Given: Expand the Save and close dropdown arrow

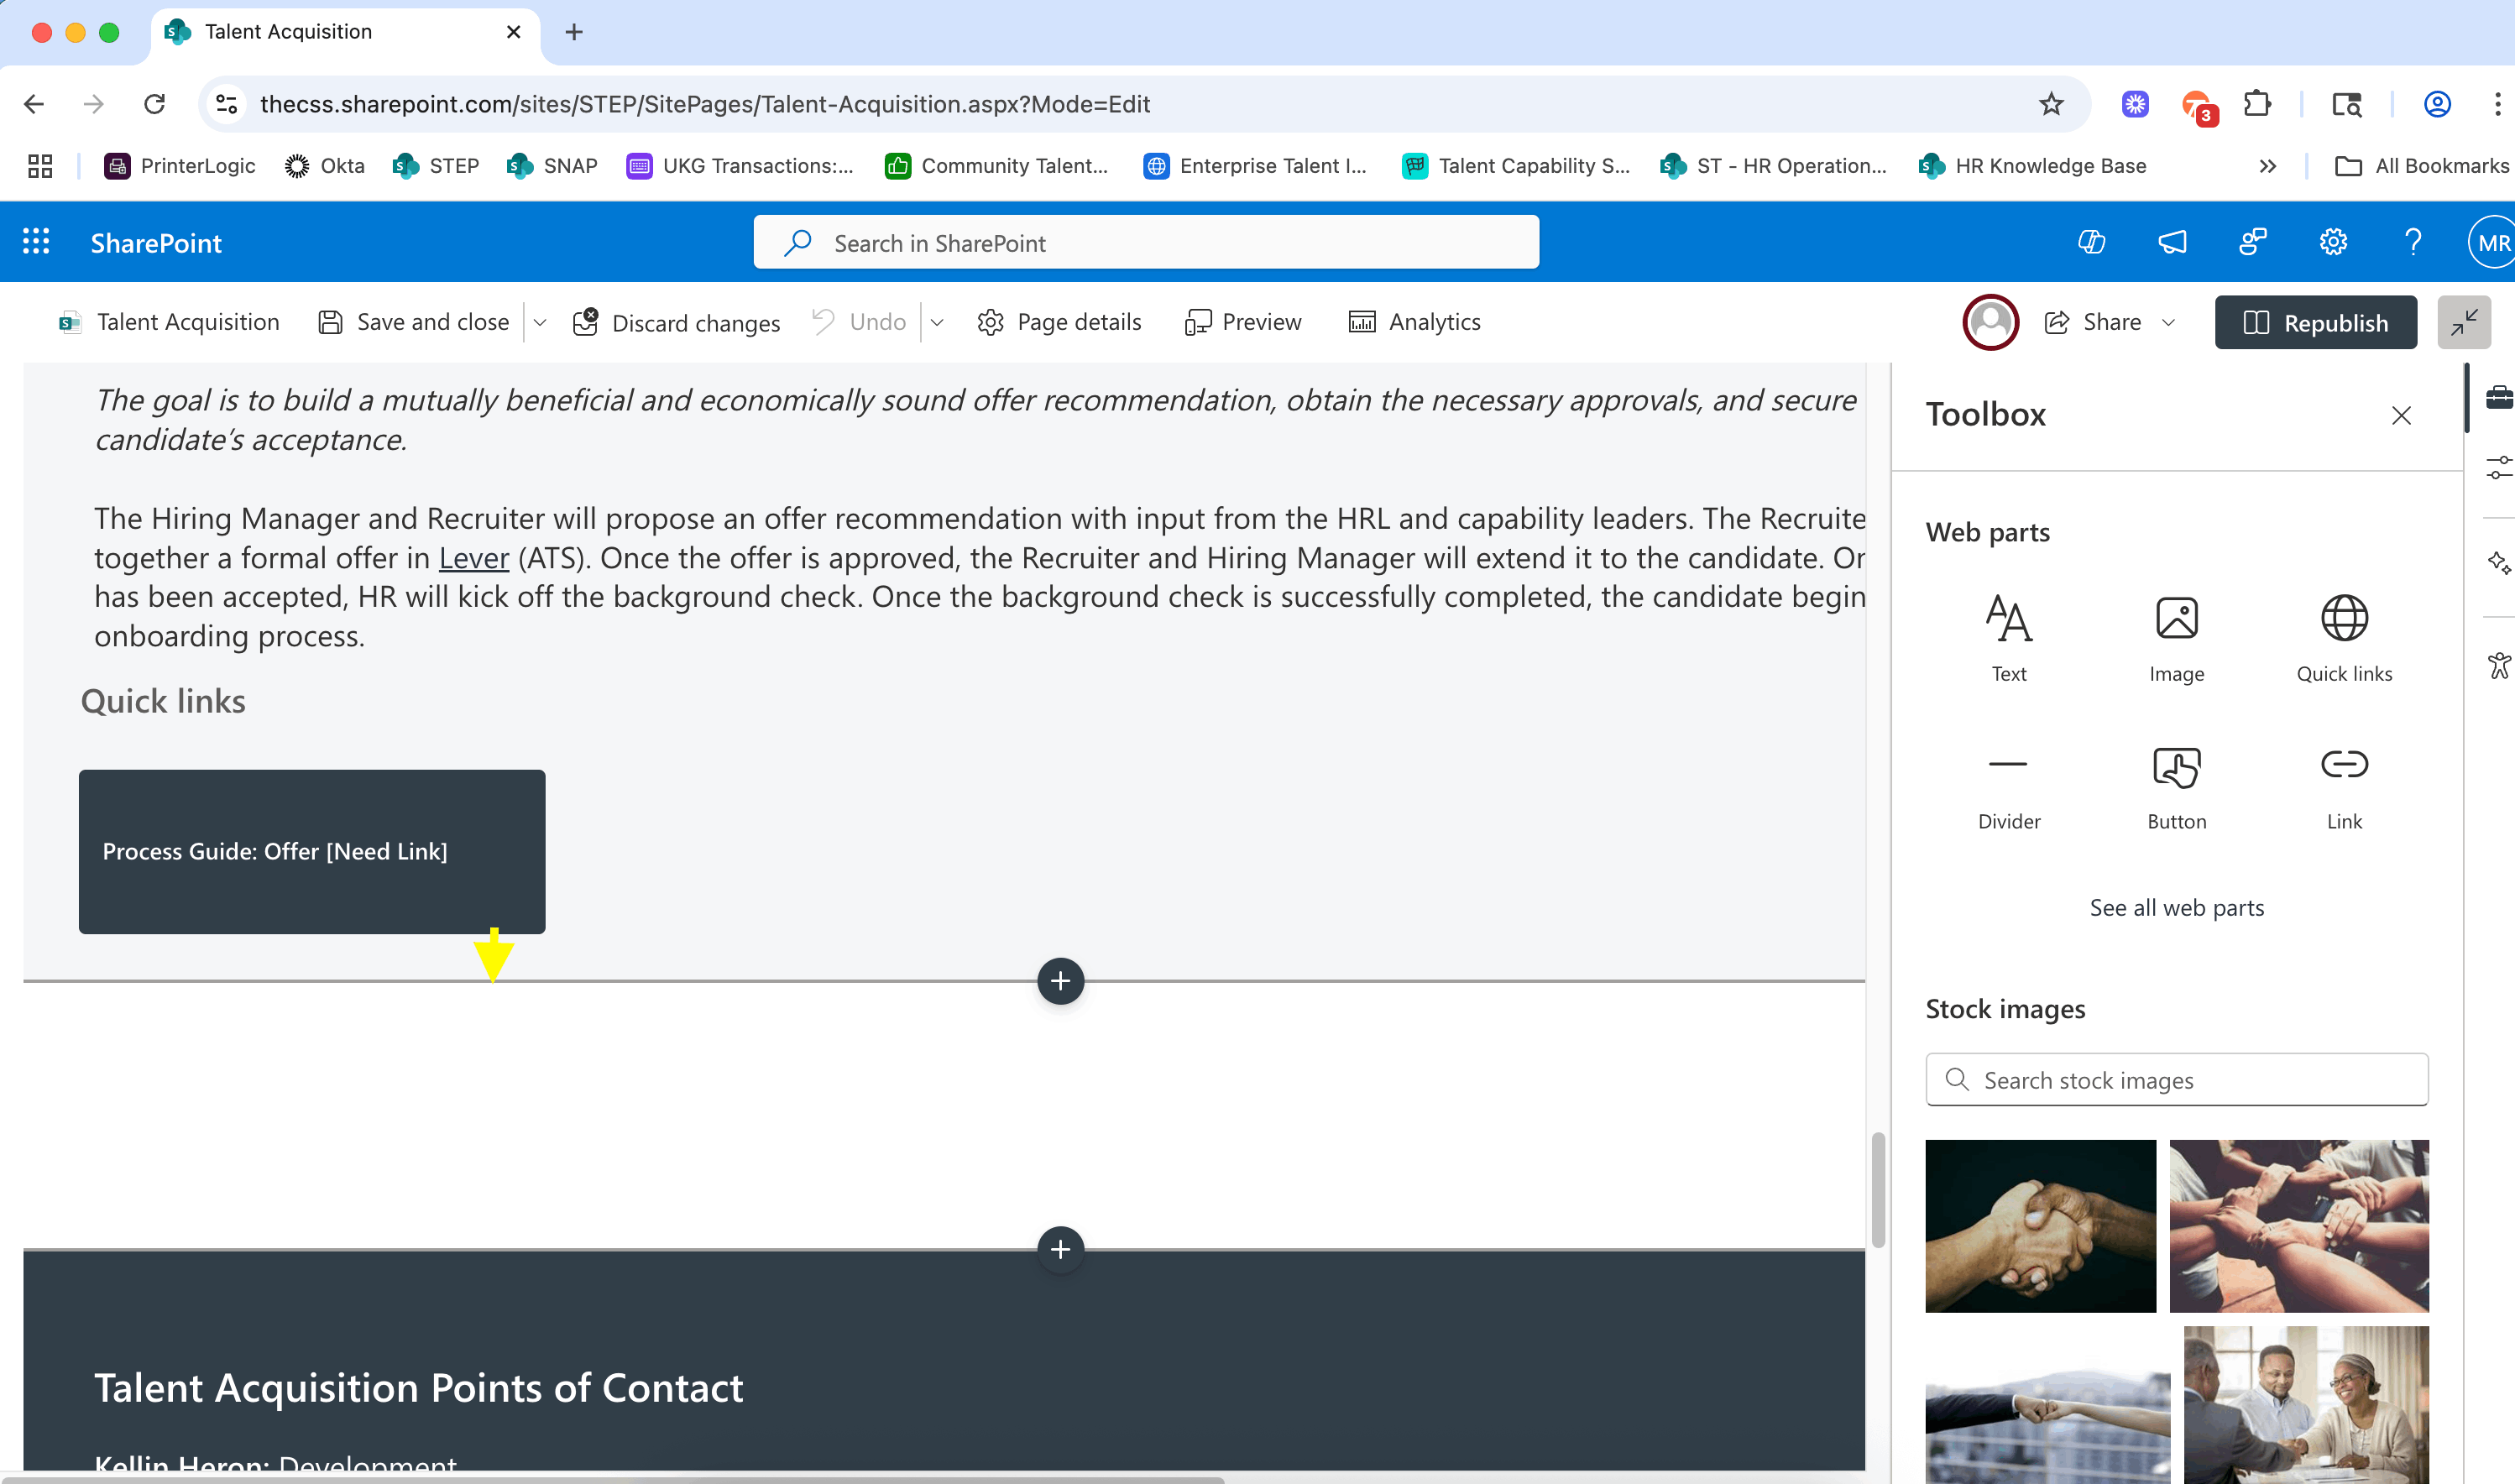Looking at the screenshot, I should pyautogui.click(x=540, y=322).
